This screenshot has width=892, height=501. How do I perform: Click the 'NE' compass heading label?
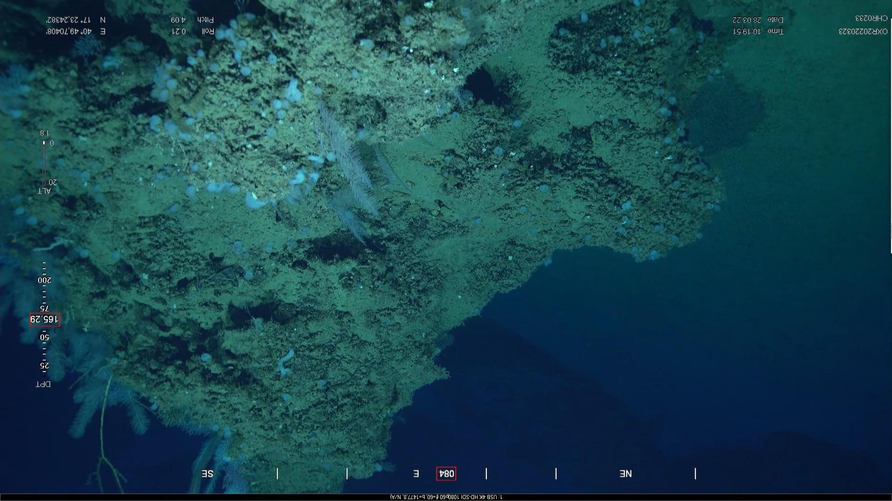[x=626, y=474]
